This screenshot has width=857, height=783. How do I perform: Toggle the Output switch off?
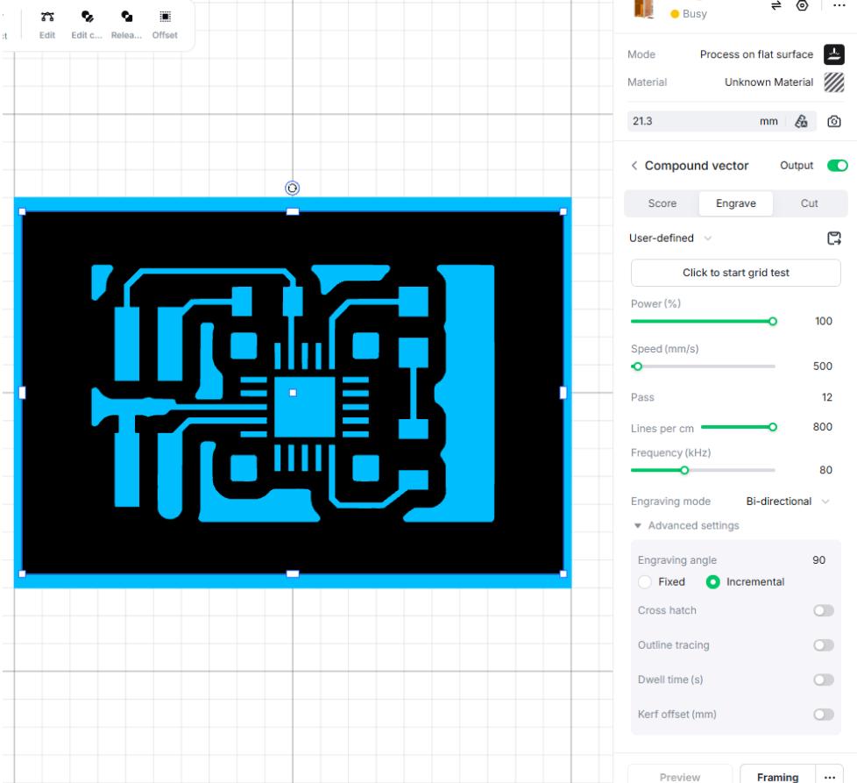click(x=838, y=166)
